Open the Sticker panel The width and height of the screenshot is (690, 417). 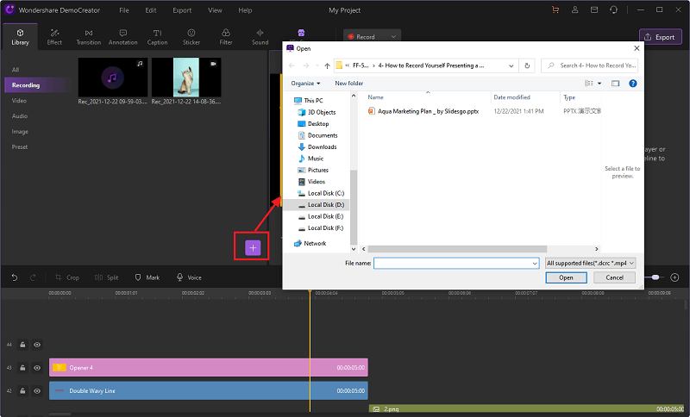pyautogui.click(x=191, y=37)
